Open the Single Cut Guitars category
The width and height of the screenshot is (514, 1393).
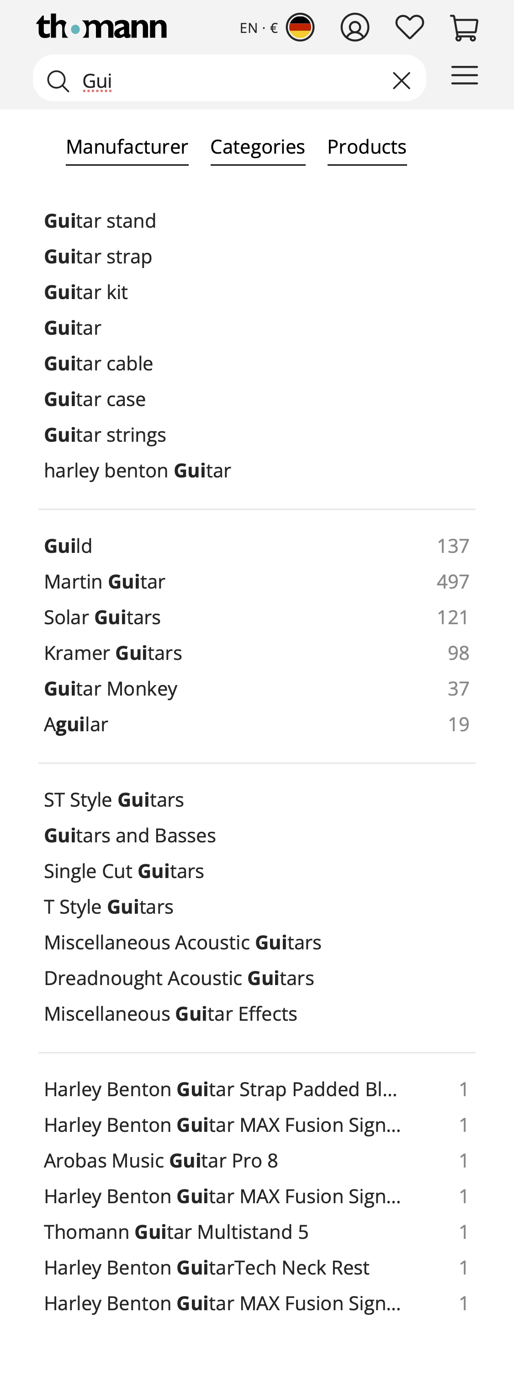pos(124,872)
